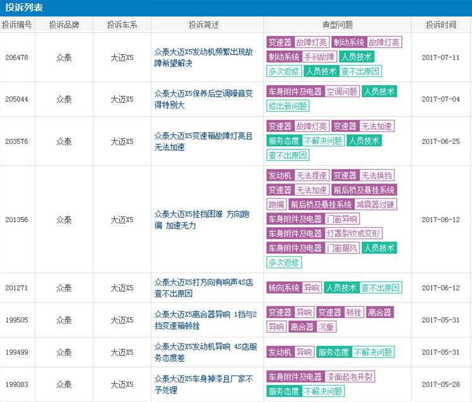This screenshot has height=402, width=472.
Task: Click 大迈X5 in row 206478
Action: tap(122, 57)
